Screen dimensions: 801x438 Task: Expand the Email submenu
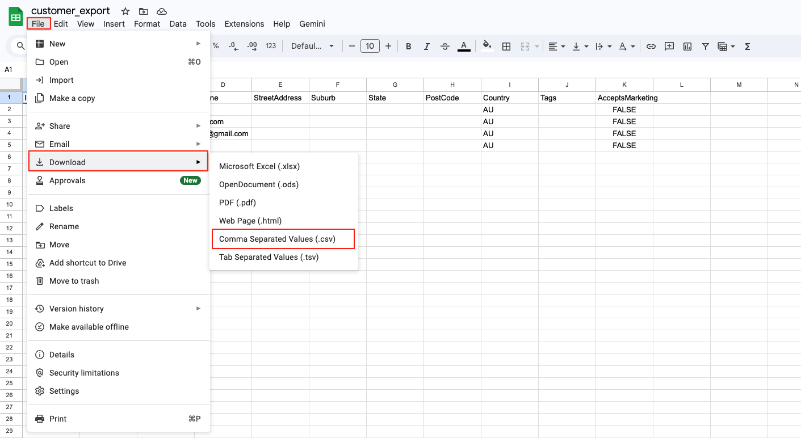(x=119, y=144)
